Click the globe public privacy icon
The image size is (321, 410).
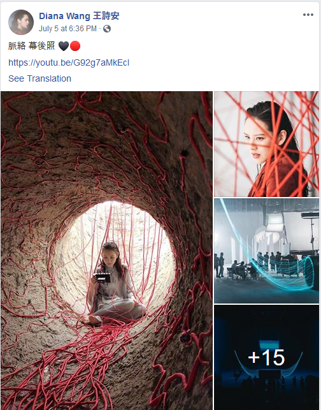tap(107, 29)
